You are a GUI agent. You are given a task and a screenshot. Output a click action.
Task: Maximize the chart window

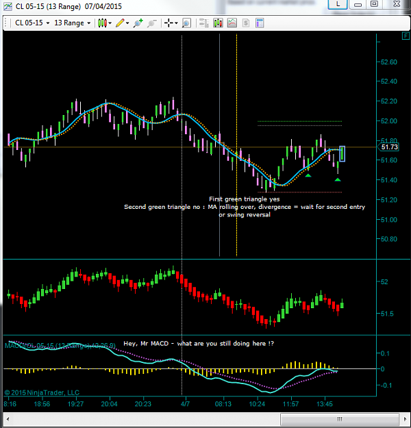[374, 4]
